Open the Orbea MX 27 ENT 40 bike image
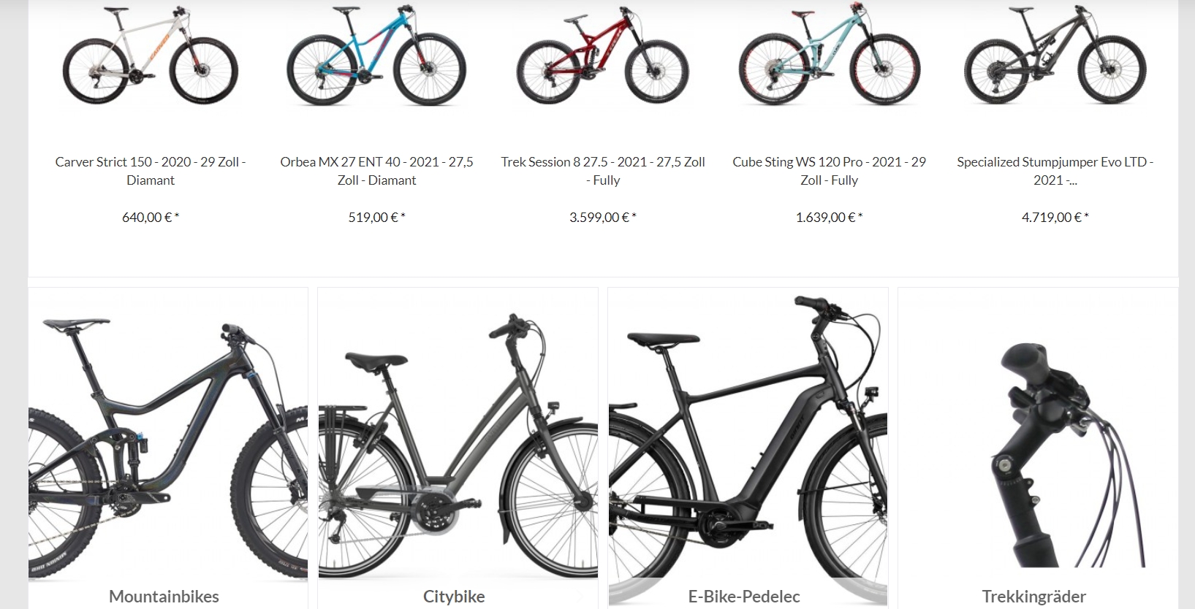The width and height of the screenshot is (1195, 609). click(x=376, y=57)
